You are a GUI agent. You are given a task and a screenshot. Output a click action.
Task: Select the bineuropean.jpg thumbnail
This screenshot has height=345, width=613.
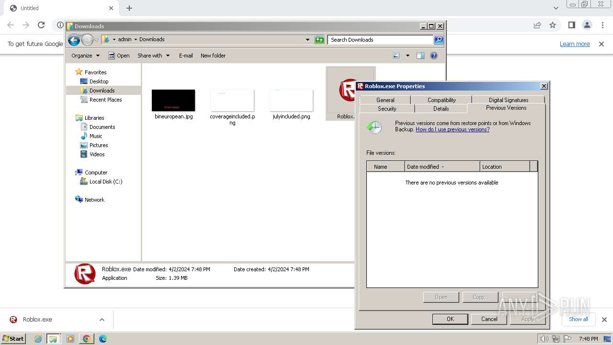coord(173,100)
